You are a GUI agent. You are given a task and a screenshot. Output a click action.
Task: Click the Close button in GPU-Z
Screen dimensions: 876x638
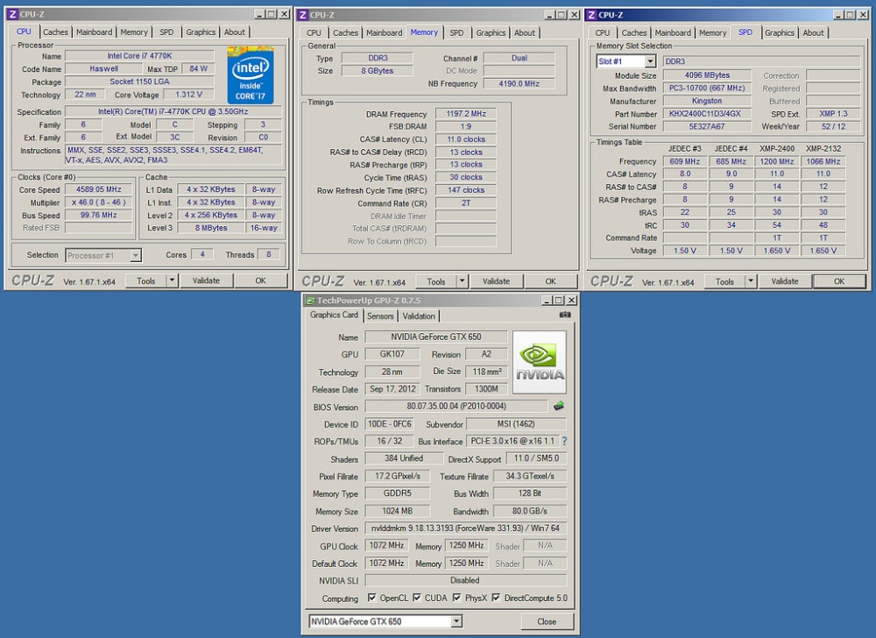point(547,621)
